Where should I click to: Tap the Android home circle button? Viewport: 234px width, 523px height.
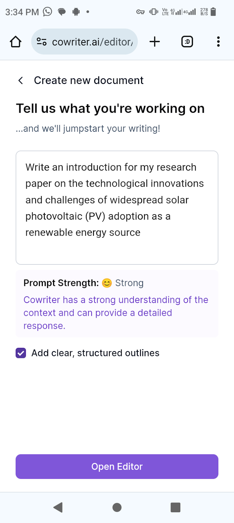point(117,507)
